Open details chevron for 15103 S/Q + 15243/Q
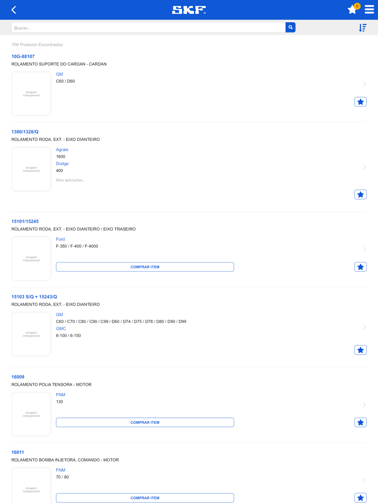This screenshot has width=378, height=504. [364, 327]
